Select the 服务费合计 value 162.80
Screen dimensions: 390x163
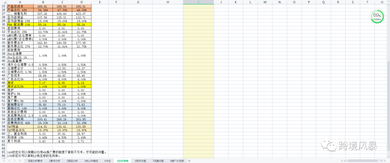click(x=43, y=42)
